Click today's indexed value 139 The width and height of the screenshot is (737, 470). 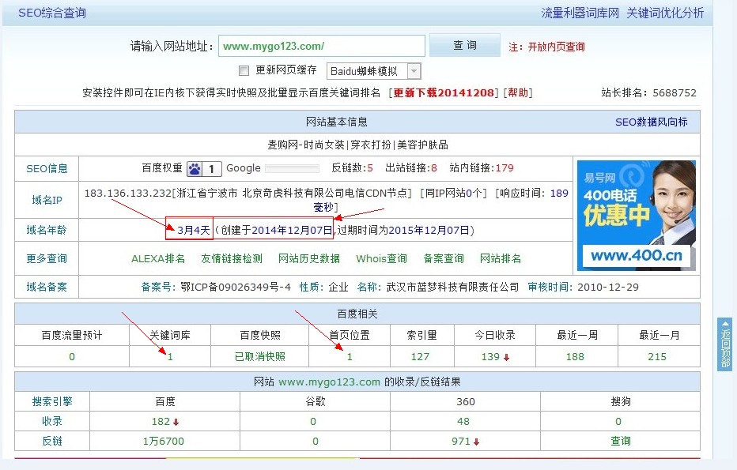pos(490,357)
